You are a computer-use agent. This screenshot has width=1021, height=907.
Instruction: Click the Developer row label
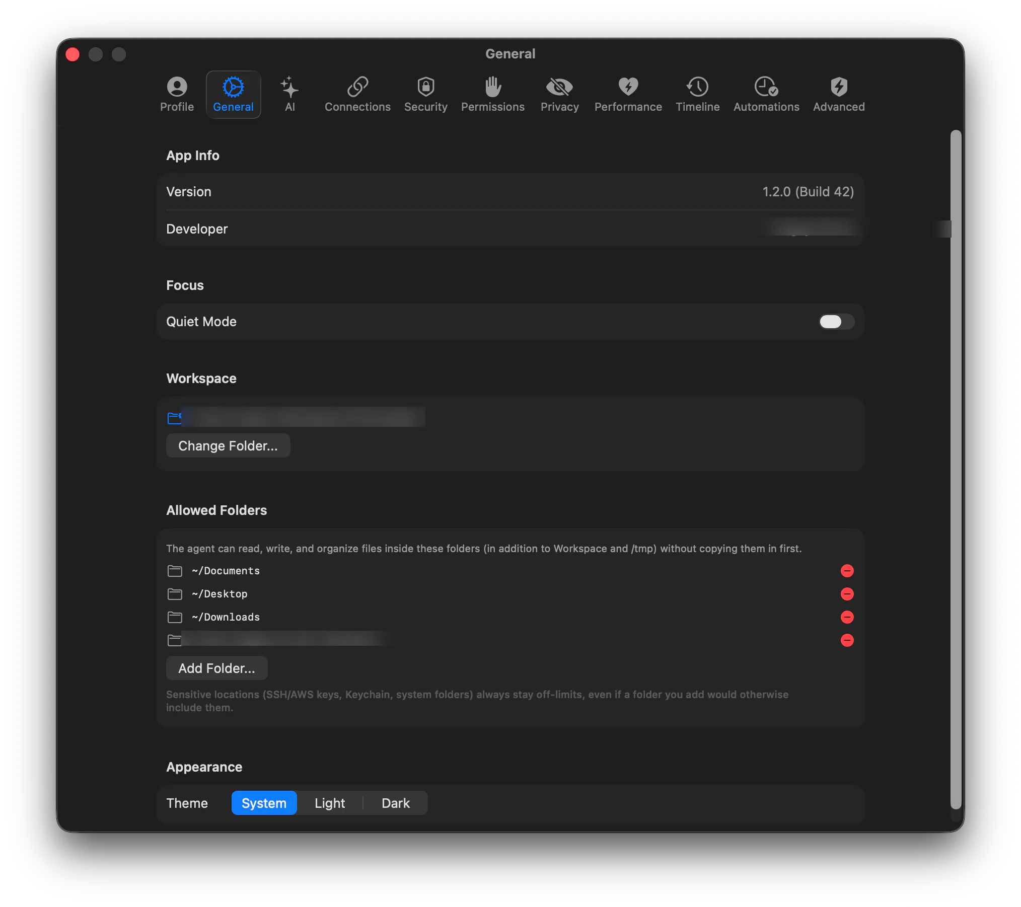pyautogui.click(x=197, y=229)
